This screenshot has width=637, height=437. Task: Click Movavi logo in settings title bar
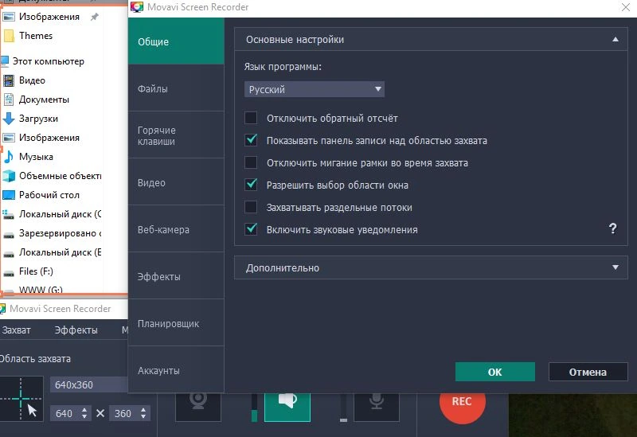[x=137, y=7]
